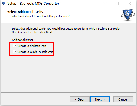Minimize the Setup window
The height and width of the screenshot is (106, 137).
pyautogui.click(x=105, y=4)
